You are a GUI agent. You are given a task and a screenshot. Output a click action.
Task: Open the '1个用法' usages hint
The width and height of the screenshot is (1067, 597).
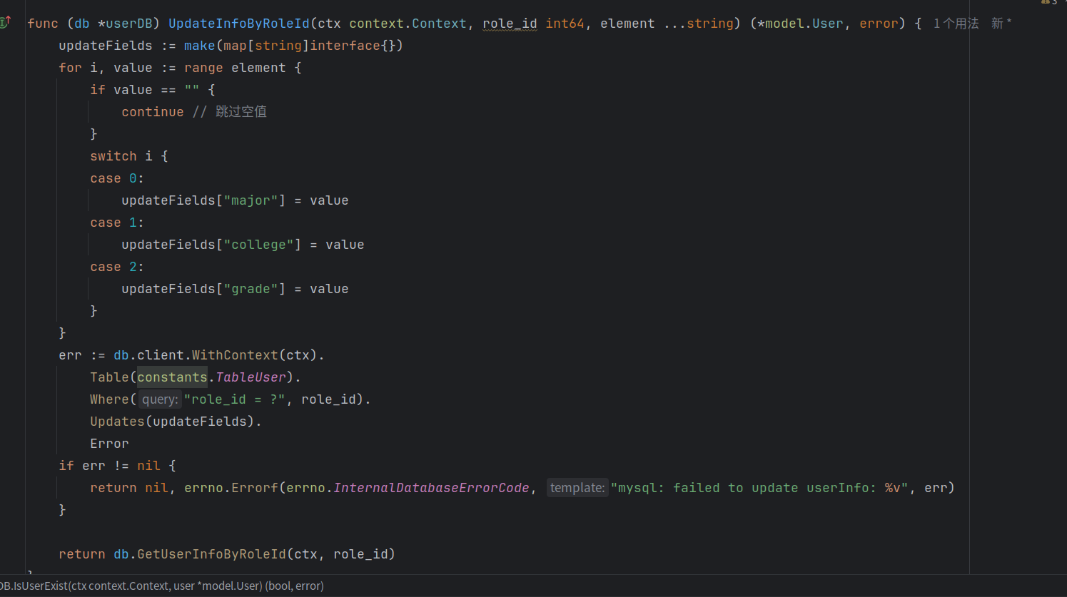pos(956,24)
